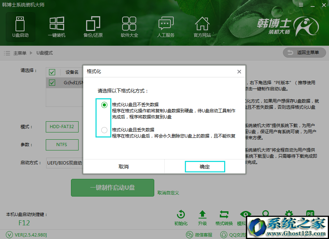This screenshot has height=239, width=329.
Task: Click the 韩博士 装机大师 logo
Action: (x=288, y=27)
